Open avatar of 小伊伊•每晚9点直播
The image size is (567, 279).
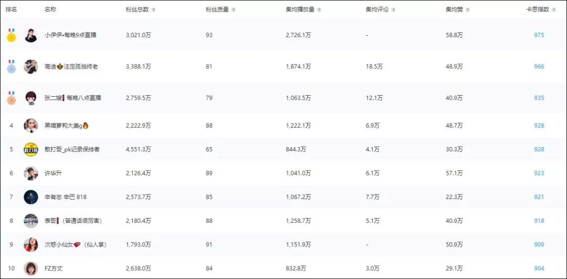coord(31,35)
